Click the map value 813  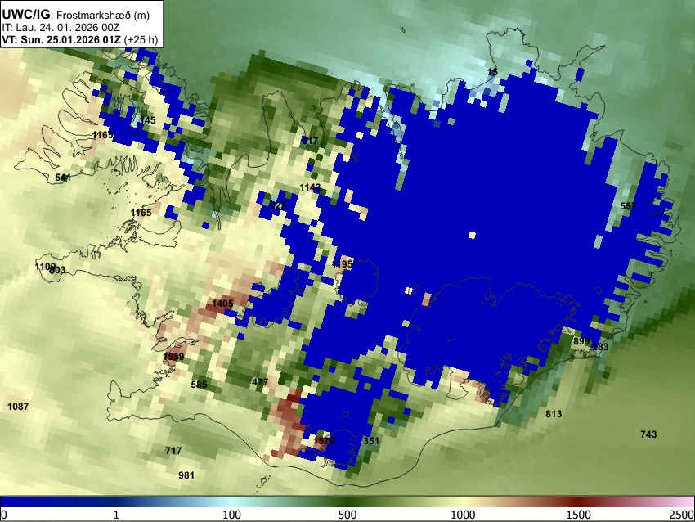554,414
